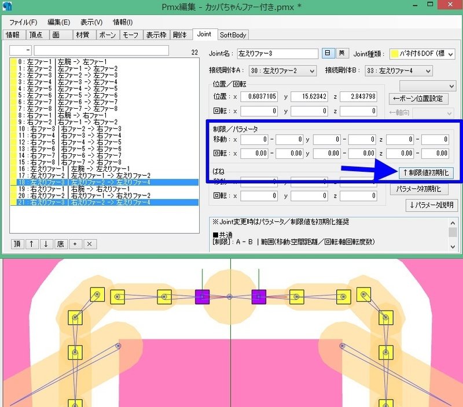Select joint row 21: 右えりファー3
This screenshot has width=463, height=407.
click(104, 202)
